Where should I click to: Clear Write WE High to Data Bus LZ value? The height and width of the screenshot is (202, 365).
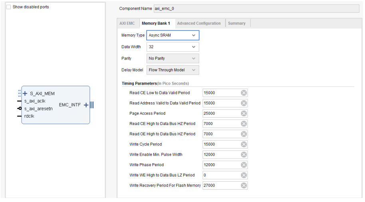[244, 175]
